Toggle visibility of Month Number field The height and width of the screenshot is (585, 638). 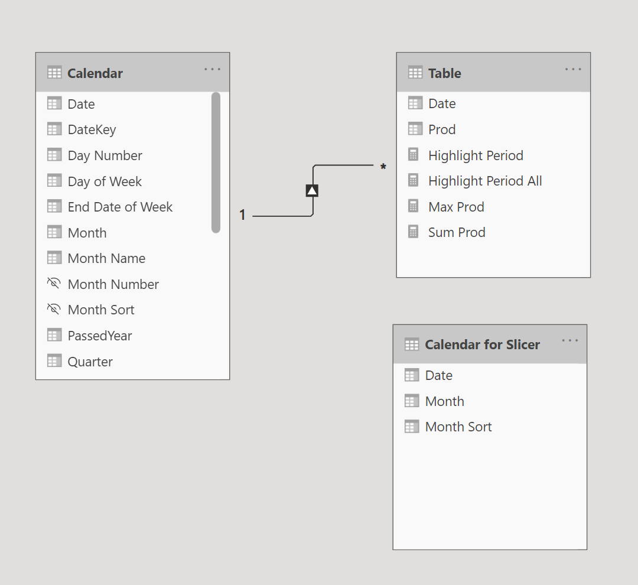(x=54, y=284)
